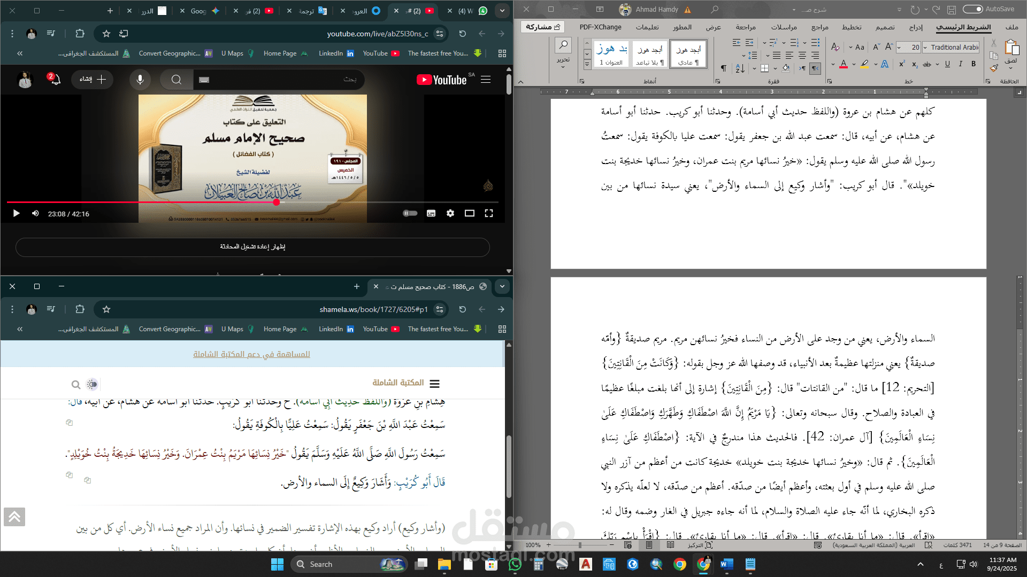1027x577 pixels.
Task: Increase font size with grow font icon
Action: click(x=889, y=47)
